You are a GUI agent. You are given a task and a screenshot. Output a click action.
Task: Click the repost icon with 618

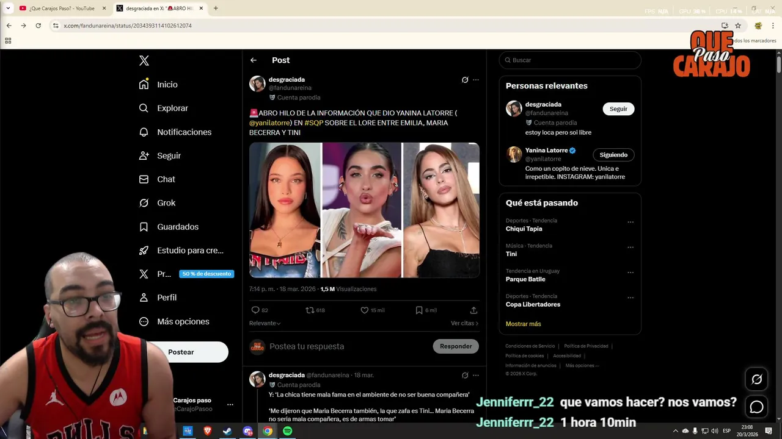click(310, 310)
